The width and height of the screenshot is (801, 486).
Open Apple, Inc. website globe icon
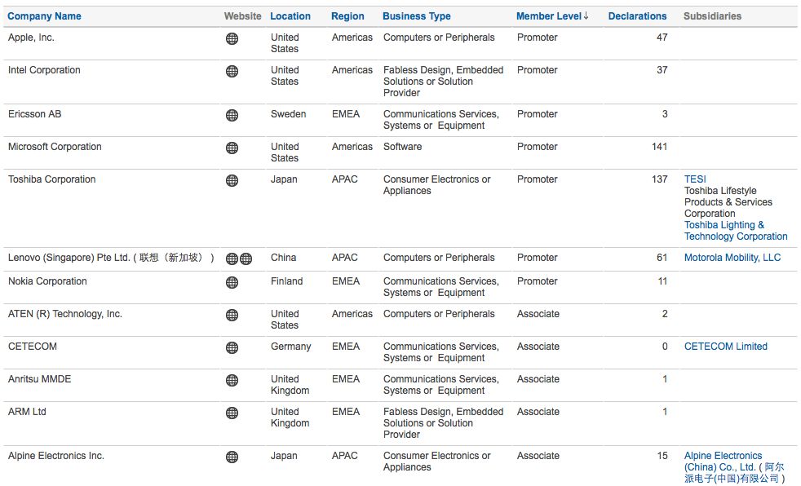[x=232, y=38]
